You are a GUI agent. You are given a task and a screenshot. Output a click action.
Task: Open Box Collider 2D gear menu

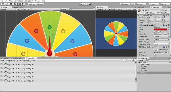pyautogui.click(x=169, y=47)
